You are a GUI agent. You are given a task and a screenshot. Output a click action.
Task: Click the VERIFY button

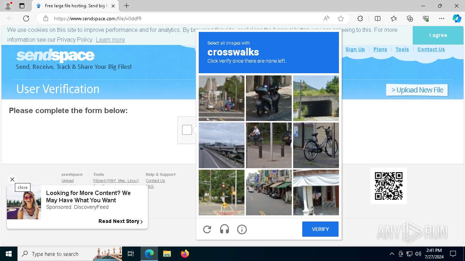tap(320, 229)
